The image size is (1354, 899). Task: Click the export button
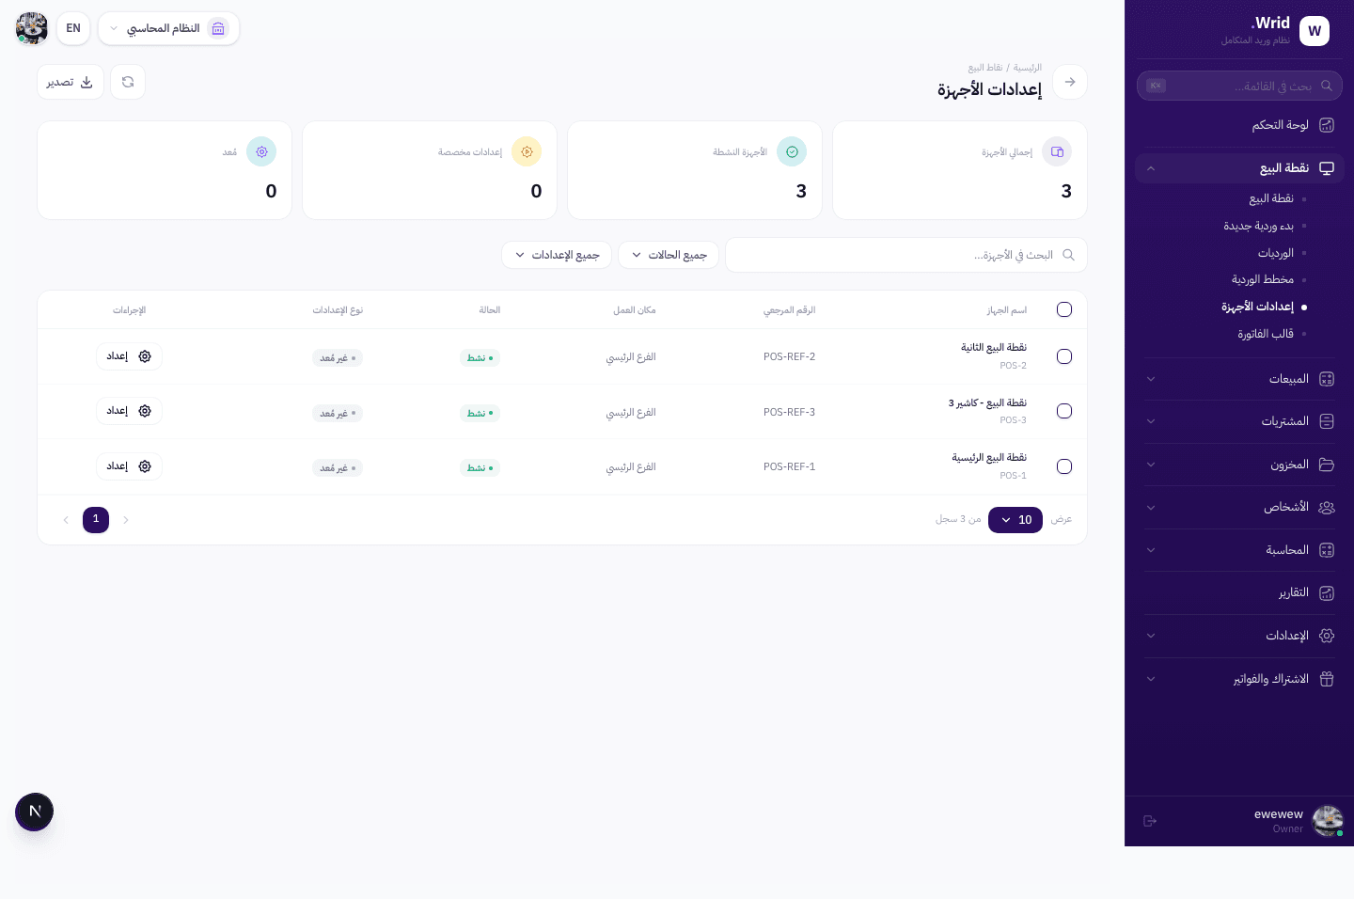pos(71,82)
